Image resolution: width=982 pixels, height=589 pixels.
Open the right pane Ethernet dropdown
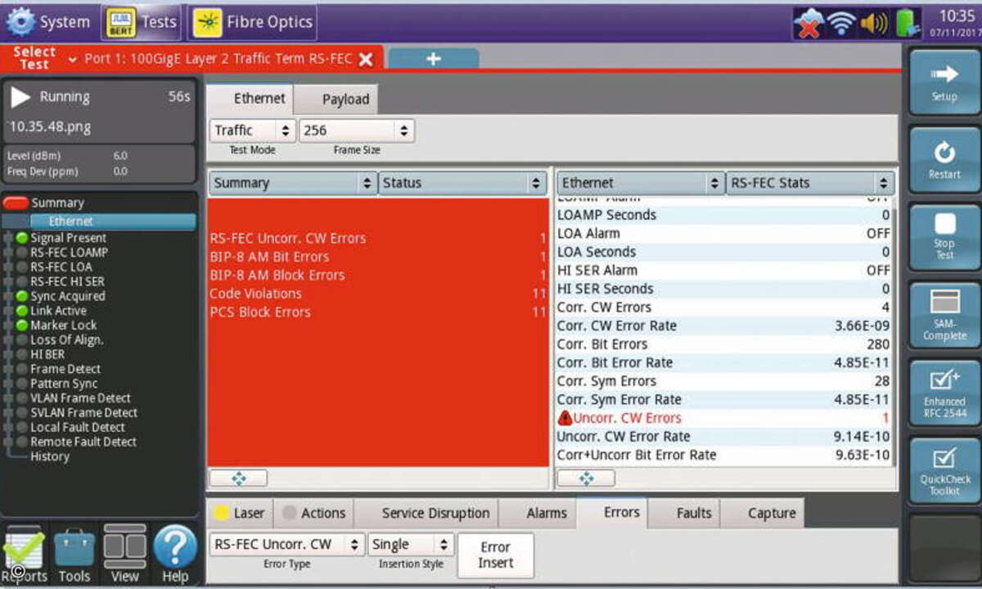640,183
